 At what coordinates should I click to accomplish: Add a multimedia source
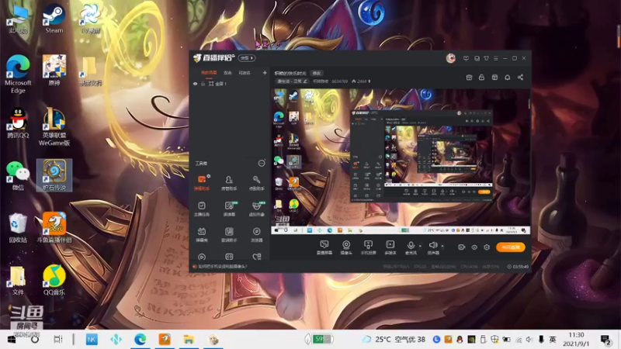pos(390,247)
